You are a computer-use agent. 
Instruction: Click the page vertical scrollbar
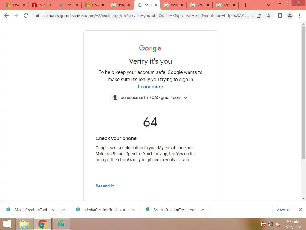[303, 92]
